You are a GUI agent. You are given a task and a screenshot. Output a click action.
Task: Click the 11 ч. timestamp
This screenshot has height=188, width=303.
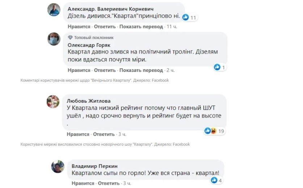click(172, 26)
